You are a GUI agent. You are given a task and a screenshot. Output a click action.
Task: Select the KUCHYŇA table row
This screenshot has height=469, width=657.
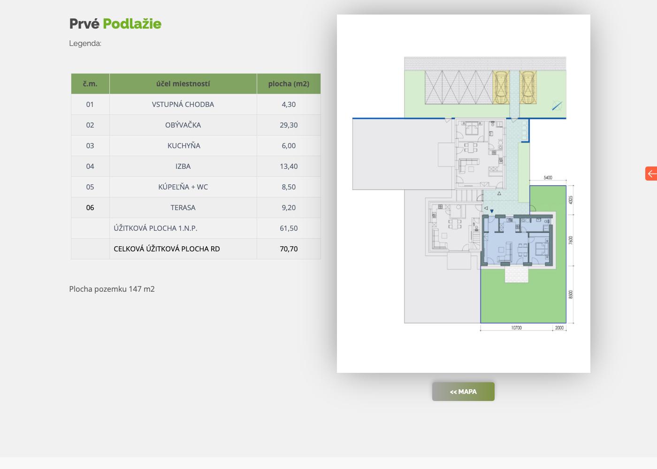point(196,146)
